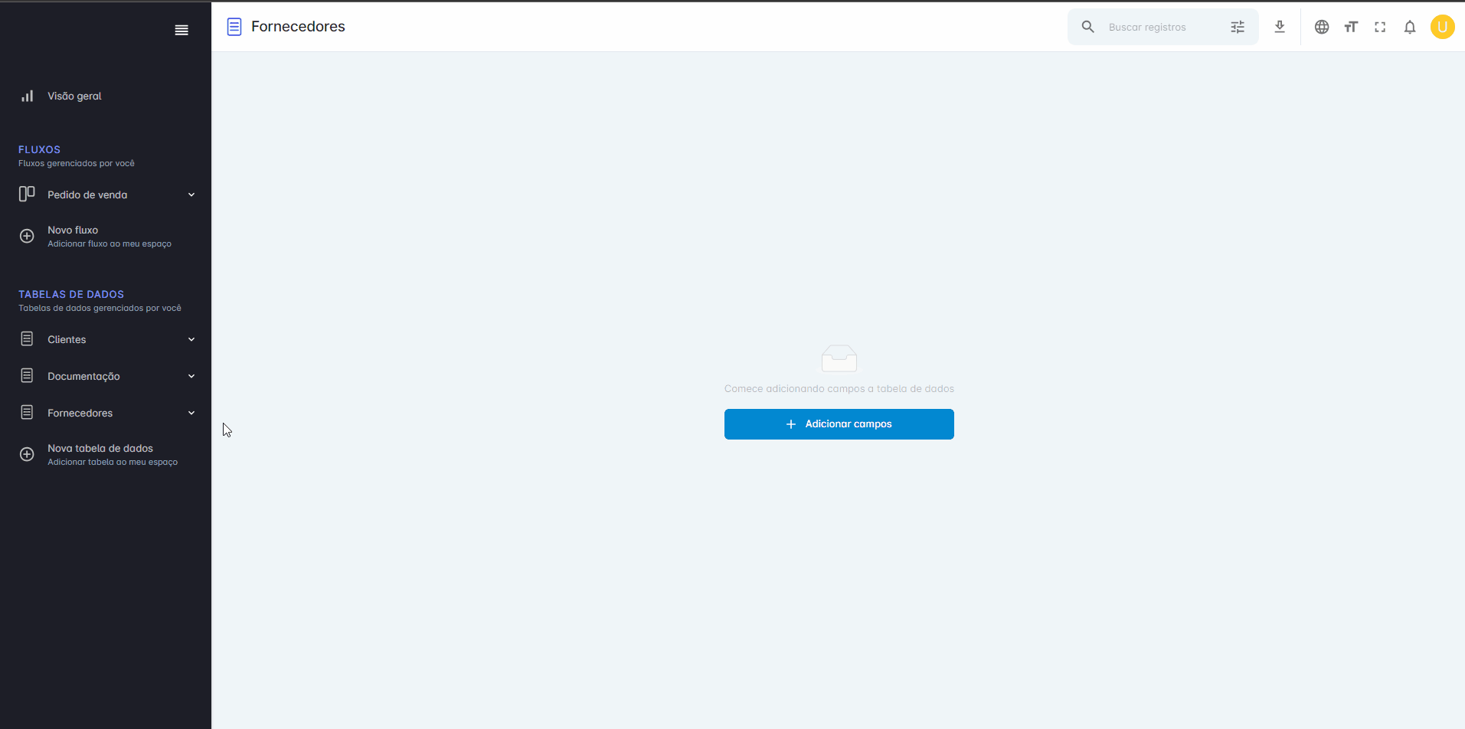
Task: Click Fluxos gerenciados por você subtitle
Action: coord(77,163)
